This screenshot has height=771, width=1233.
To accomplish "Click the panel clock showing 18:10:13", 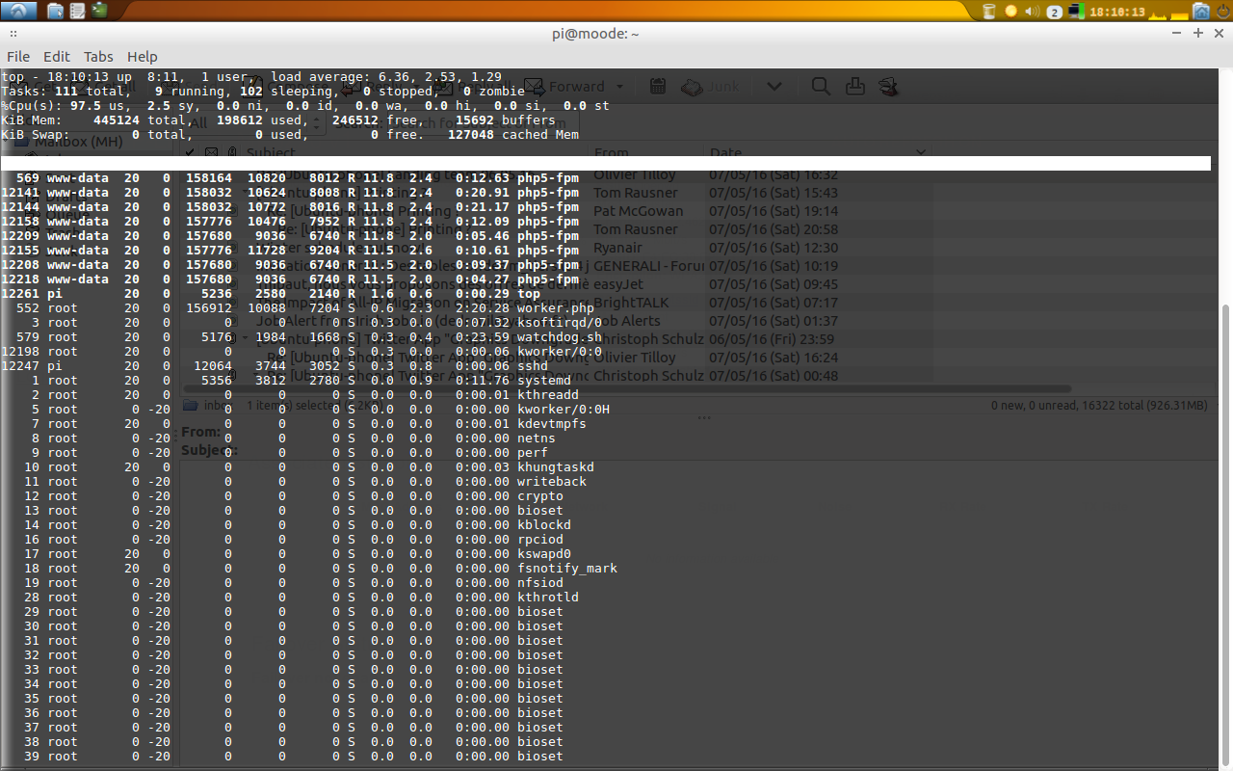I will (x=1117, y=12).
